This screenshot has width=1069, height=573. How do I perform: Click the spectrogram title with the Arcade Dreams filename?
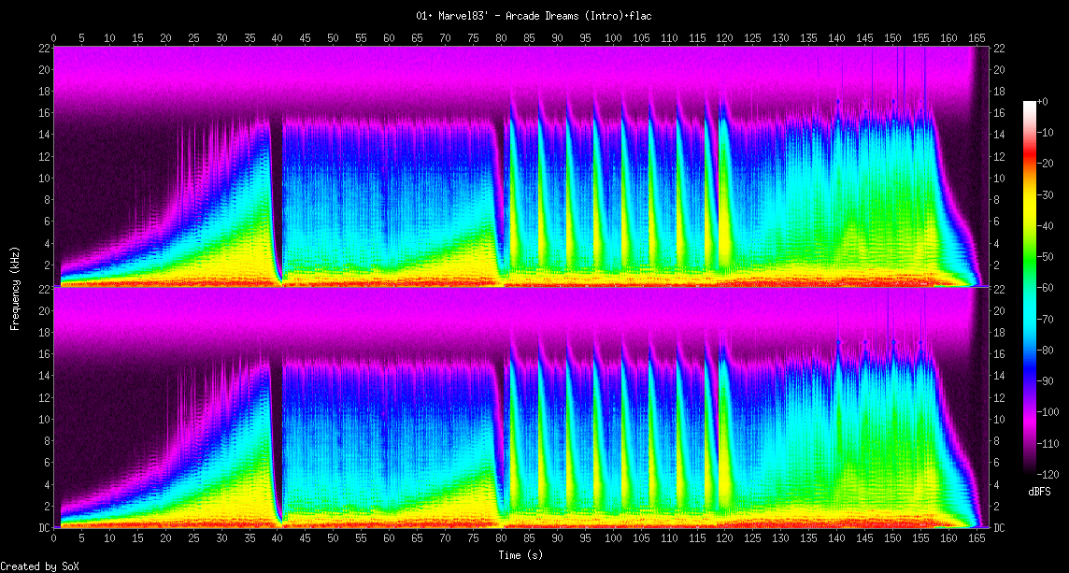(x=534, y=16)
